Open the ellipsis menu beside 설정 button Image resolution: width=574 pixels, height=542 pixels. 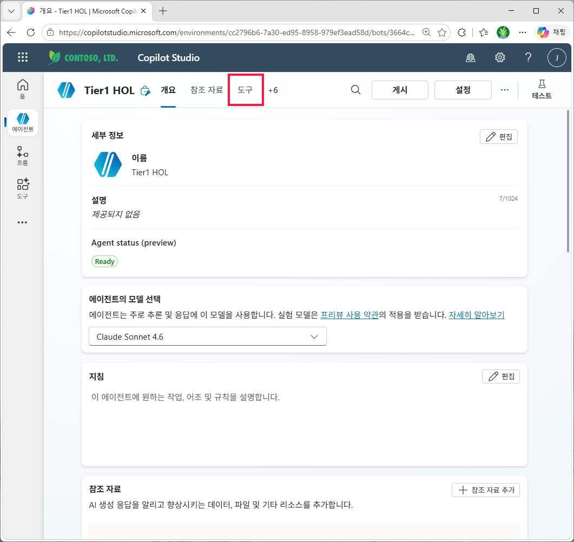point(505,90)
